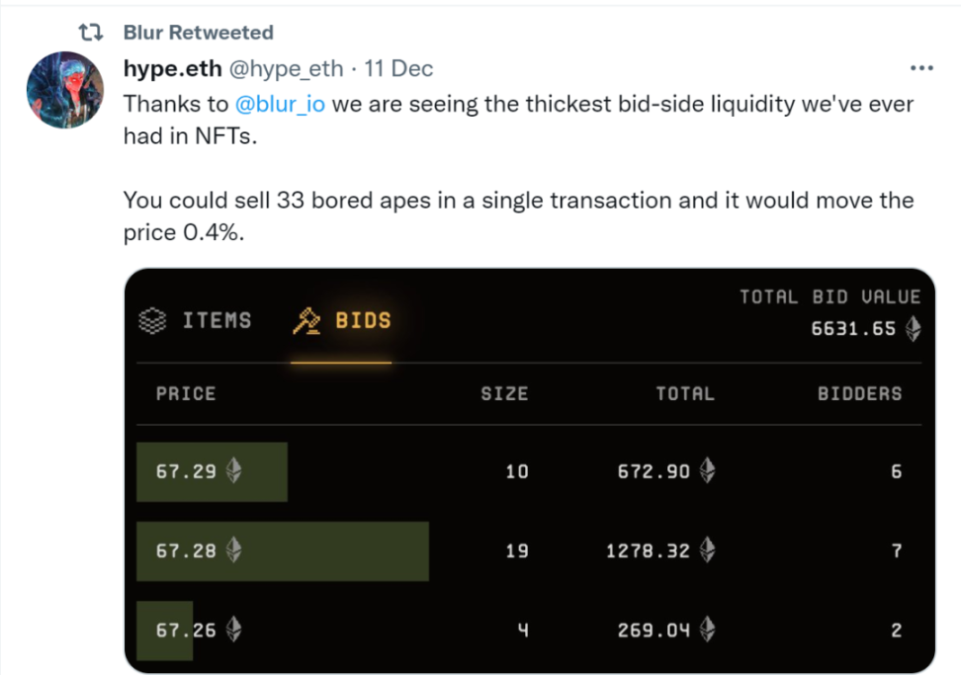Click the 11 Dec tweet timestamp
The width and height of the screenshot is (961, 675).
[398, 68]
